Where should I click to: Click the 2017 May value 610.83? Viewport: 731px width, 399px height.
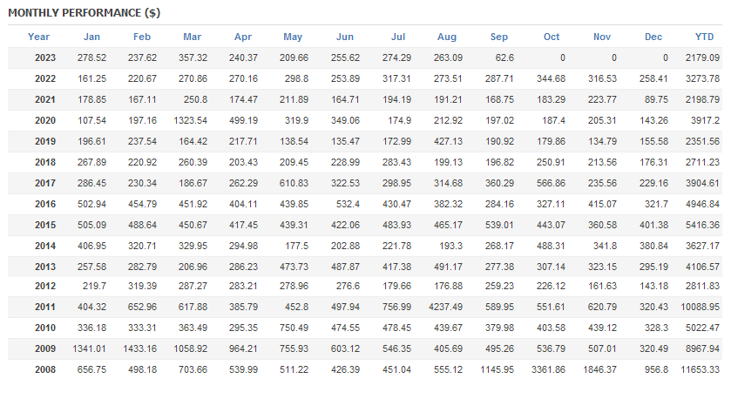294,183
